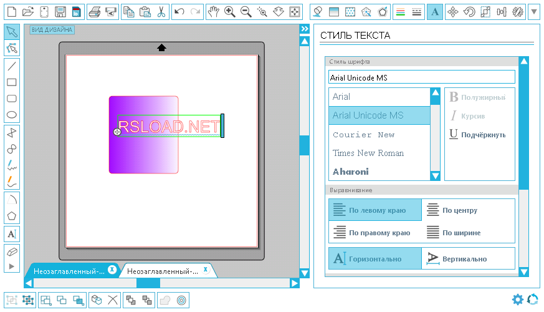544x312 pixels.
Task: Select Courier New font in the list
Action: point(379,134)
